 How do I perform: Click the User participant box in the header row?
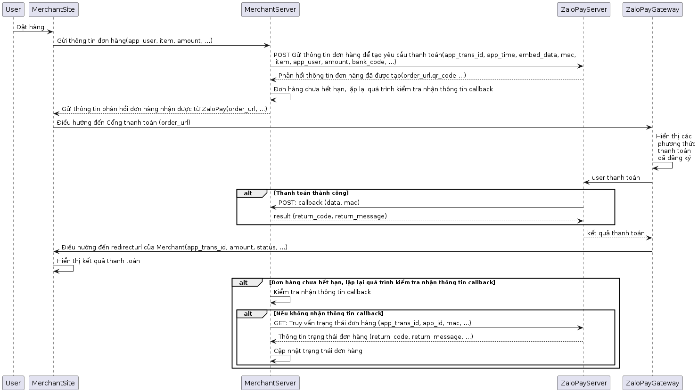[13, 9]
